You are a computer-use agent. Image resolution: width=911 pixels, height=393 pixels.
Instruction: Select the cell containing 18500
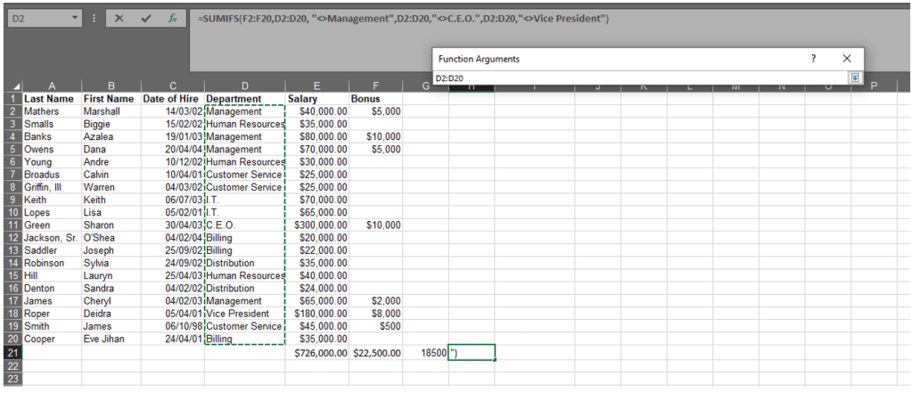point(428,354)
